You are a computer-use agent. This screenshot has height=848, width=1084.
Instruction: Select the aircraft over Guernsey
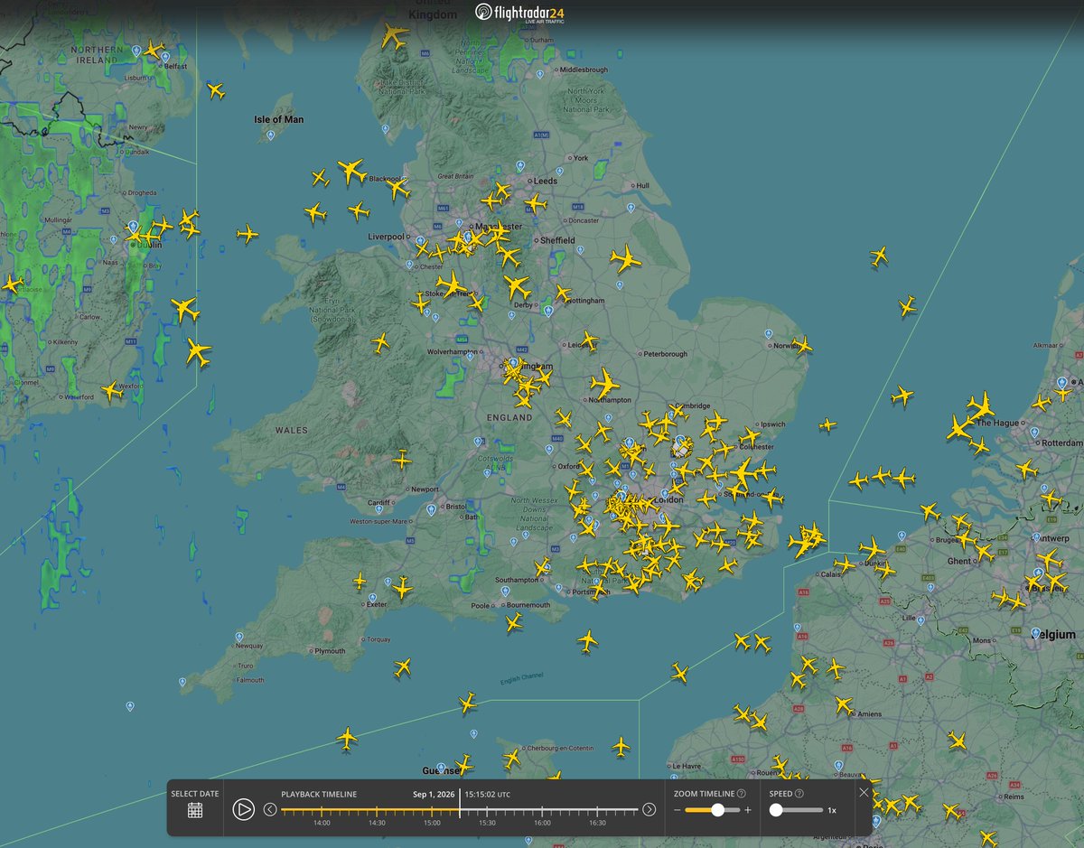[x=463, y=765]
